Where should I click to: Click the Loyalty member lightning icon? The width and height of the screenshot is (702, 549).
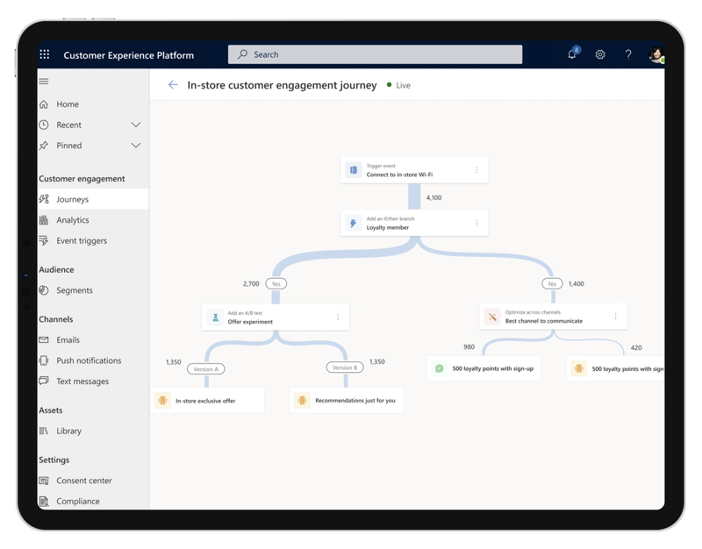(354, 223)
